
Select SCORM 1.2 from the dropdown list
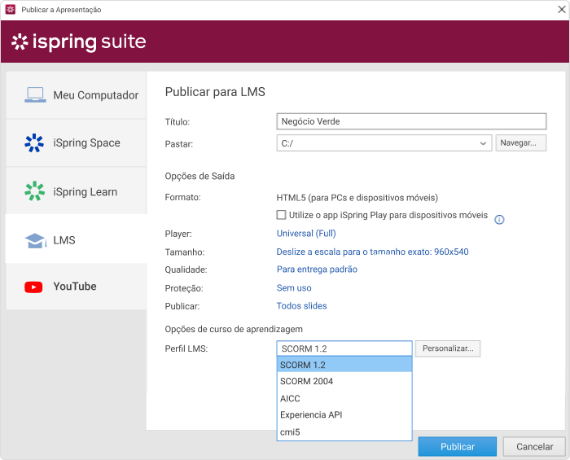[344, 365]
